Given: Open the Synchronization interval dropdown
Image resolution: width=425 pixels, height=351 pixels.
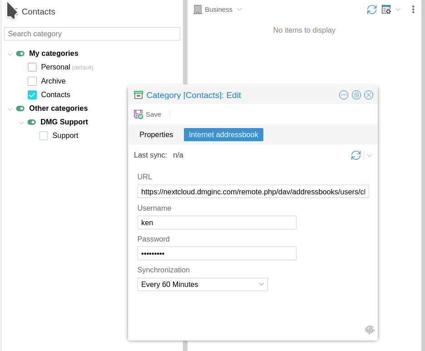Looking at the screenshot, I should (x=203, y=284).
